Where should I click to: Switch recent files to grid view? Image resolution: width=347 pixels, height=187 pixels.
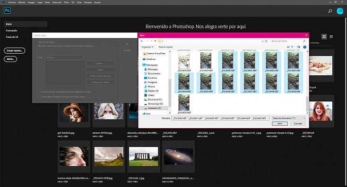(x=324, y=37)
